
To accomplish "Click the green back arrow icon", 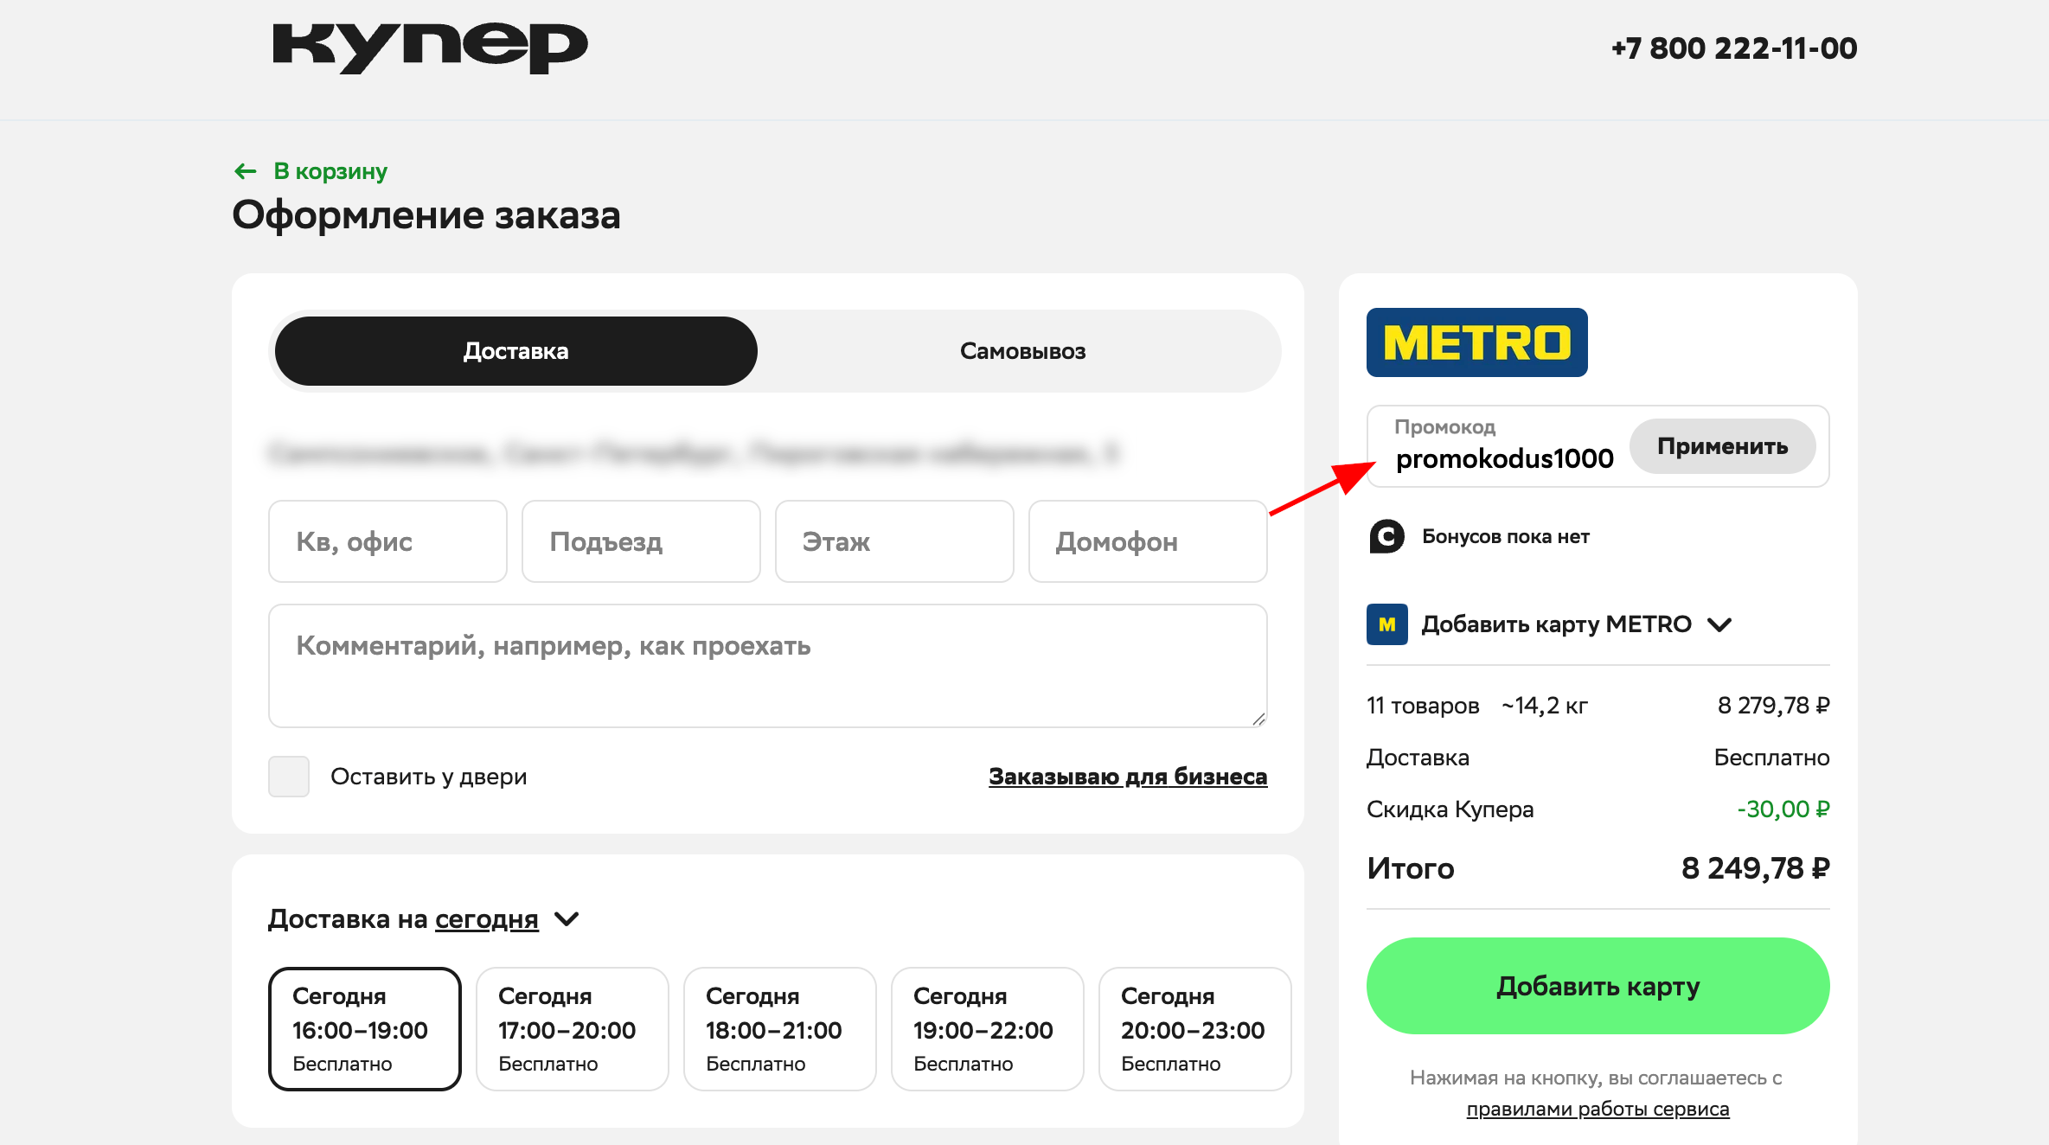I will tap(245, 170).
